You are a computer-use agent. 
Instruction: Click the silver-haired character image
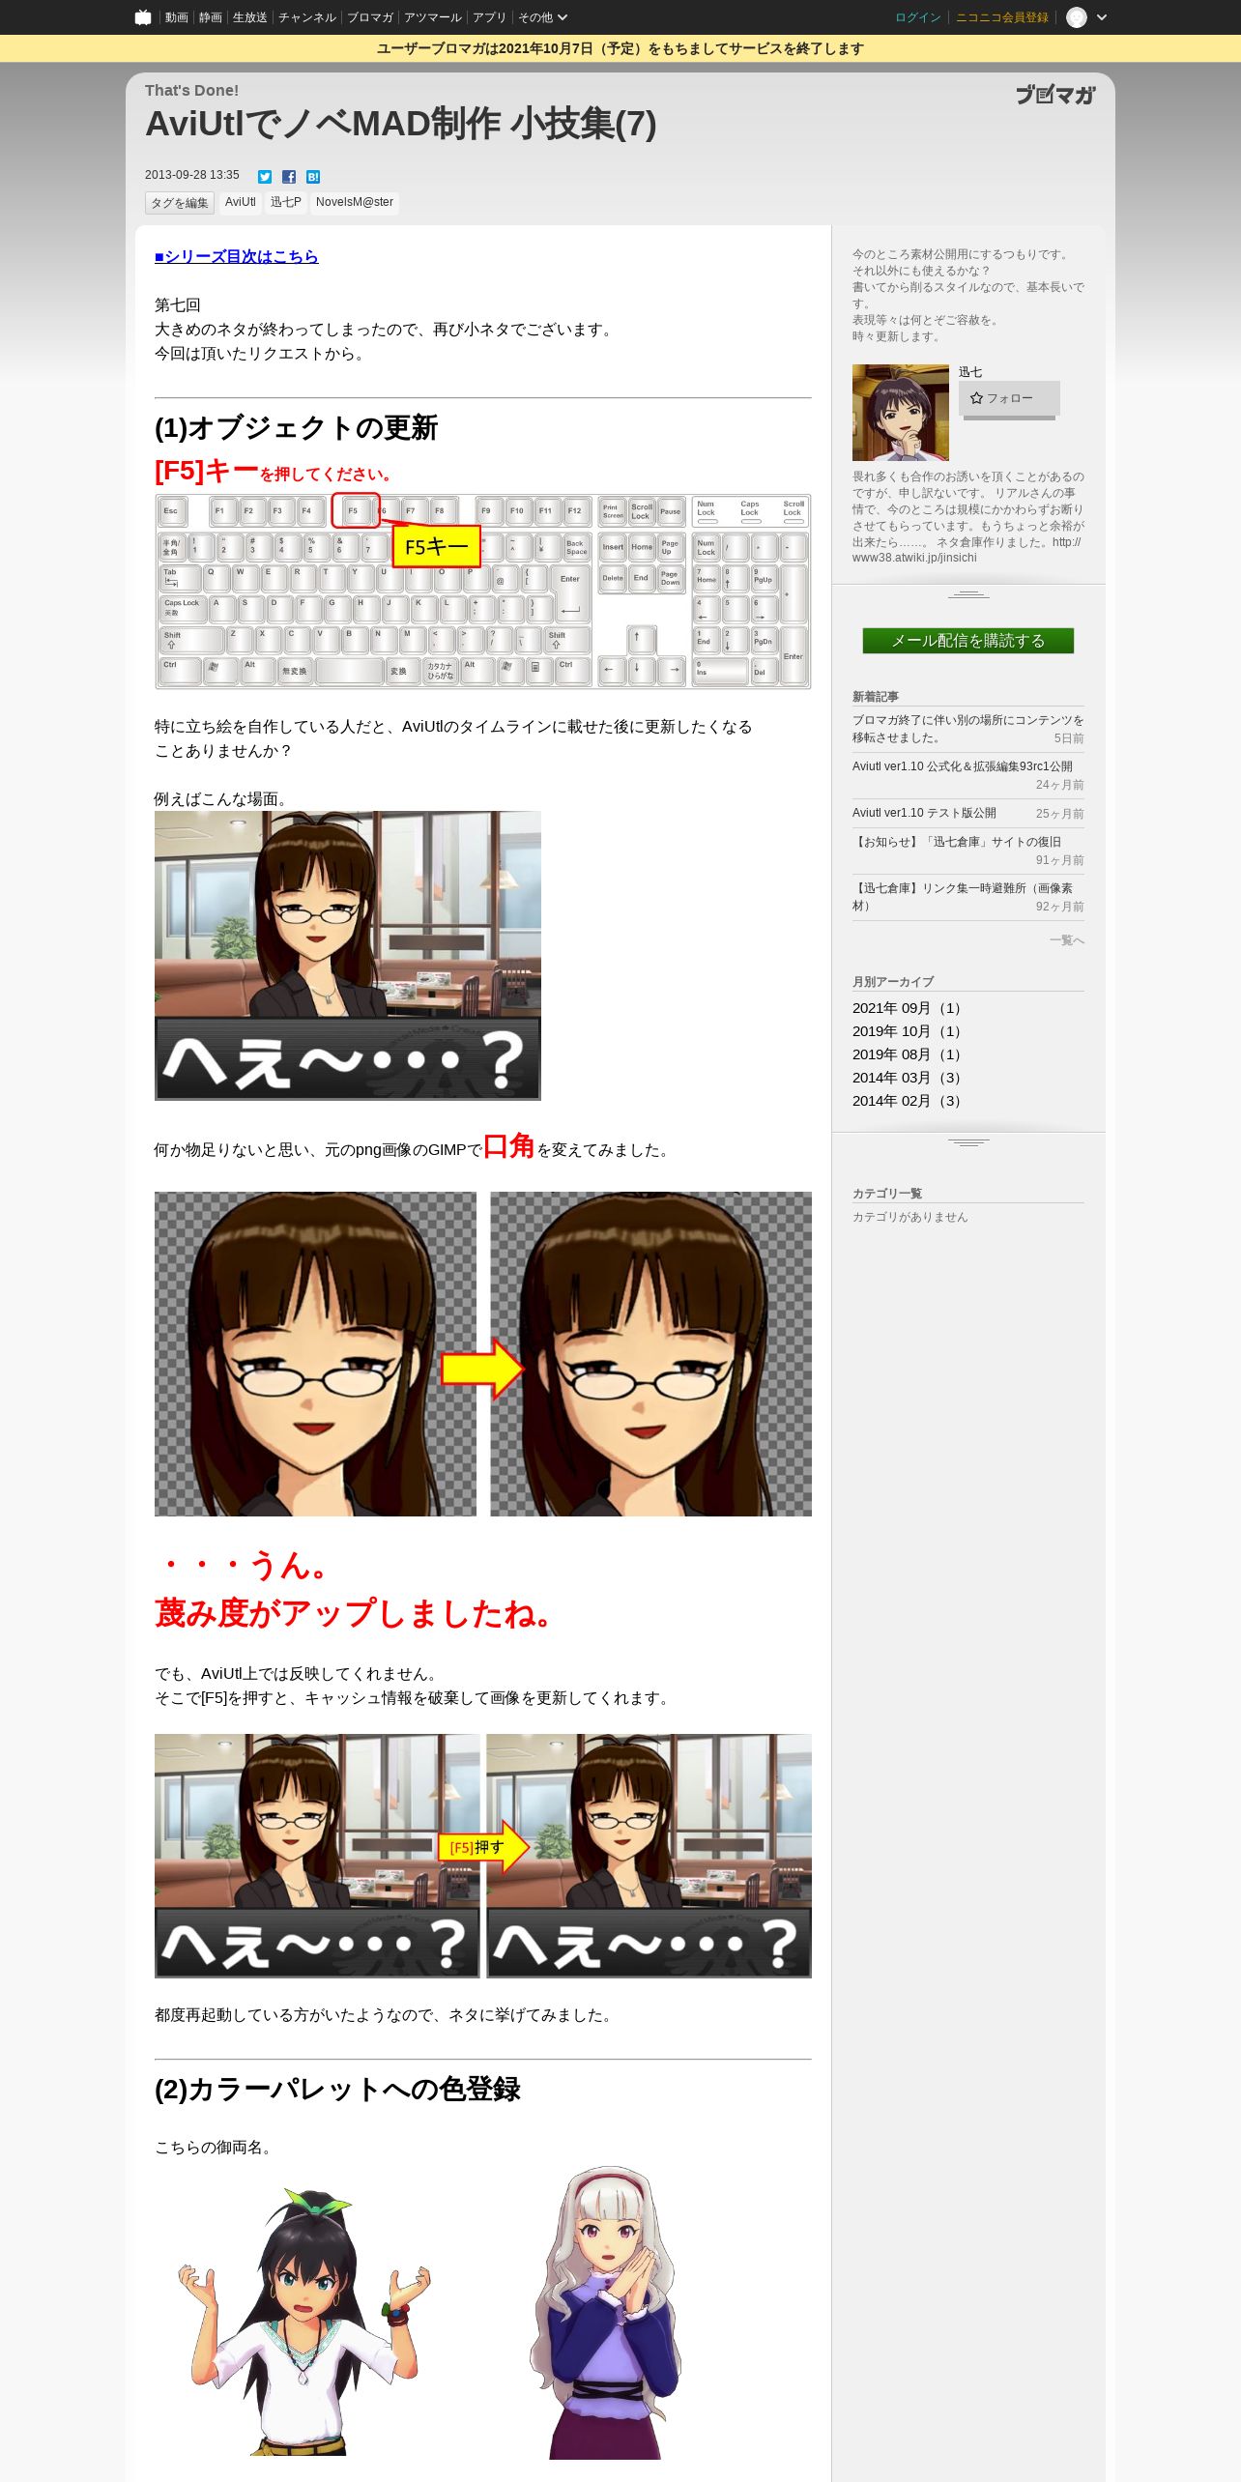coord(606,2312)
